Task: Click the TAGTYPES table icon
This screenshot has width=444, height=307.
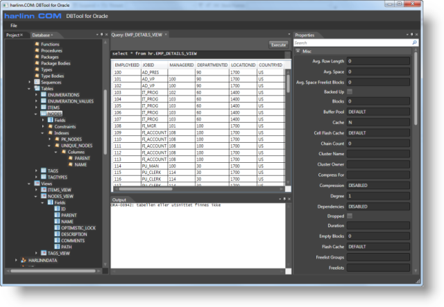Action: (44, 177)
